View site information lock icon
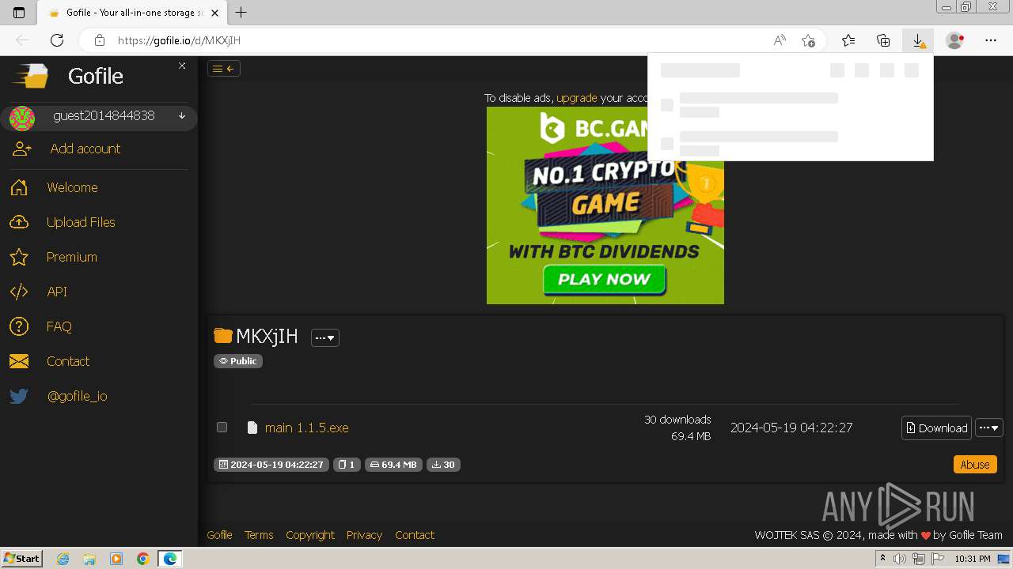The image size is (1013, 569). (99, 40)
